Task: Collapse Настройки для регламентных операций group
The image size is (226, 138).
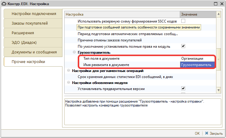Action: click(68, 71)
